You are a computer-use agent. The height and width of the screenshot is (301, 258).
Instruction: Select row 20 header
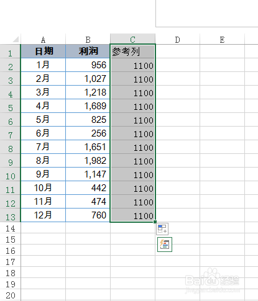[10, 295]
